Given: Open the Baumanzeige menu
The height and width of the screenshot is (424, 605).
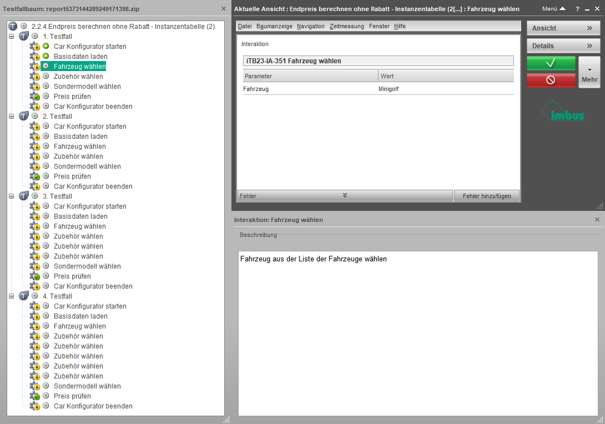Looking at the screenshot, I should [274, 26].
